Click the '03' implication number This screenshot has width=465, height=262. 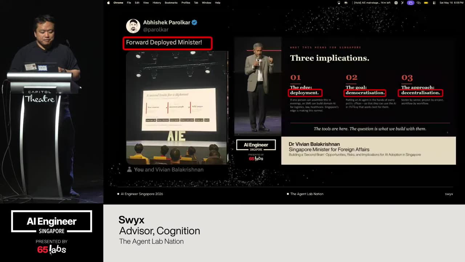click(x=407, y=78)
